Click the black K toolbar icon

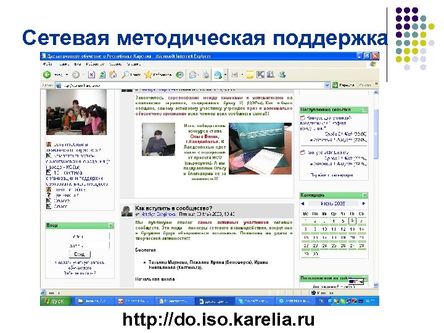tap(260, 75)
